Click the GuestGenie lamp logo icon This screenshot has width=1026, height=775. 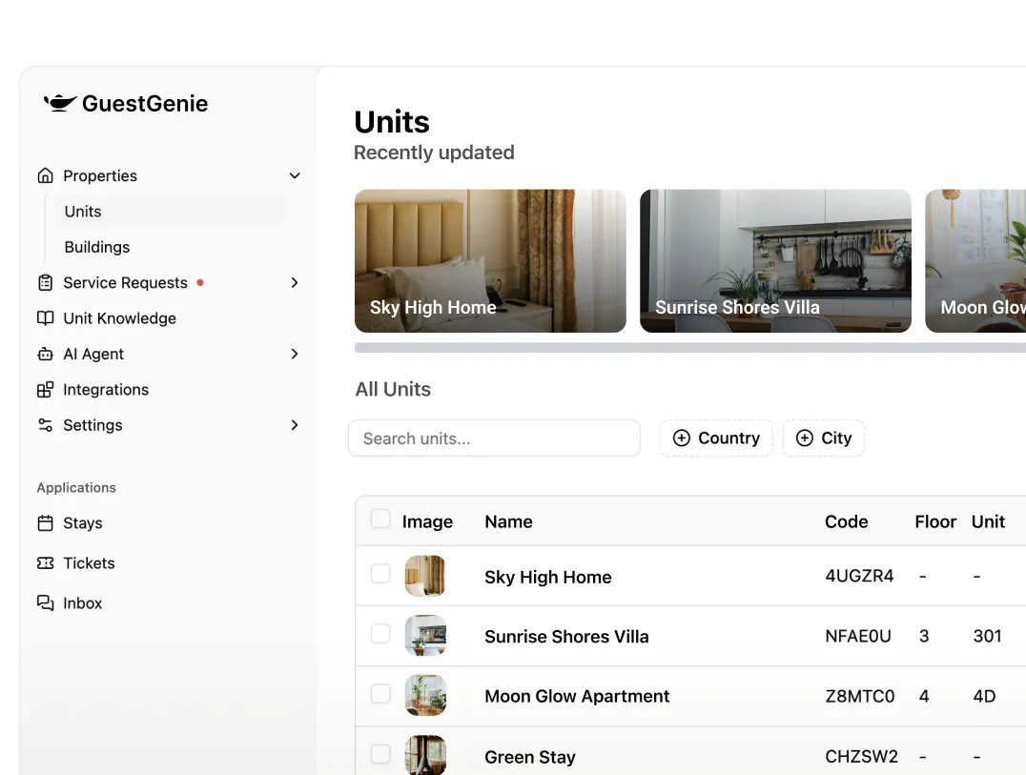[x=60, y=103]
